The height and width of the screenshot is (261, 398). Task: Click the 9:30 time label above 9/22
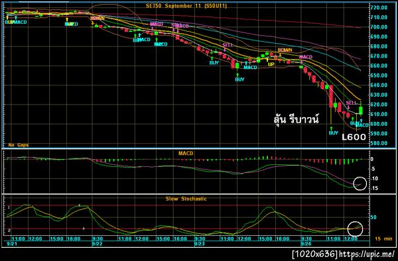98,238
